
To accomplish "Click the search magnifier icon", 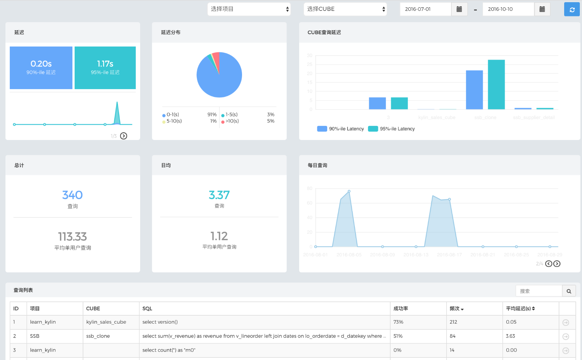I will 569,291.
